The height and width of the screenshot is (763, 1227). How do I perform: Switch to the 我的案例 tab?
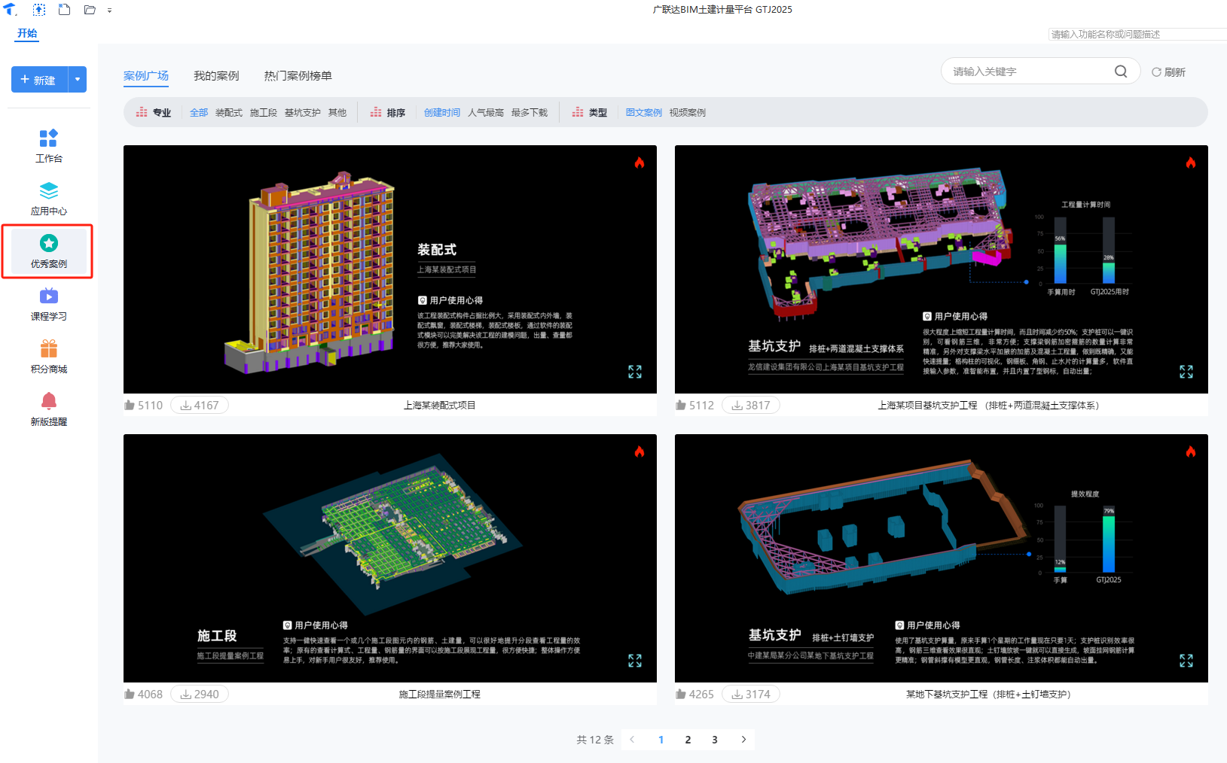pos(216,75)
